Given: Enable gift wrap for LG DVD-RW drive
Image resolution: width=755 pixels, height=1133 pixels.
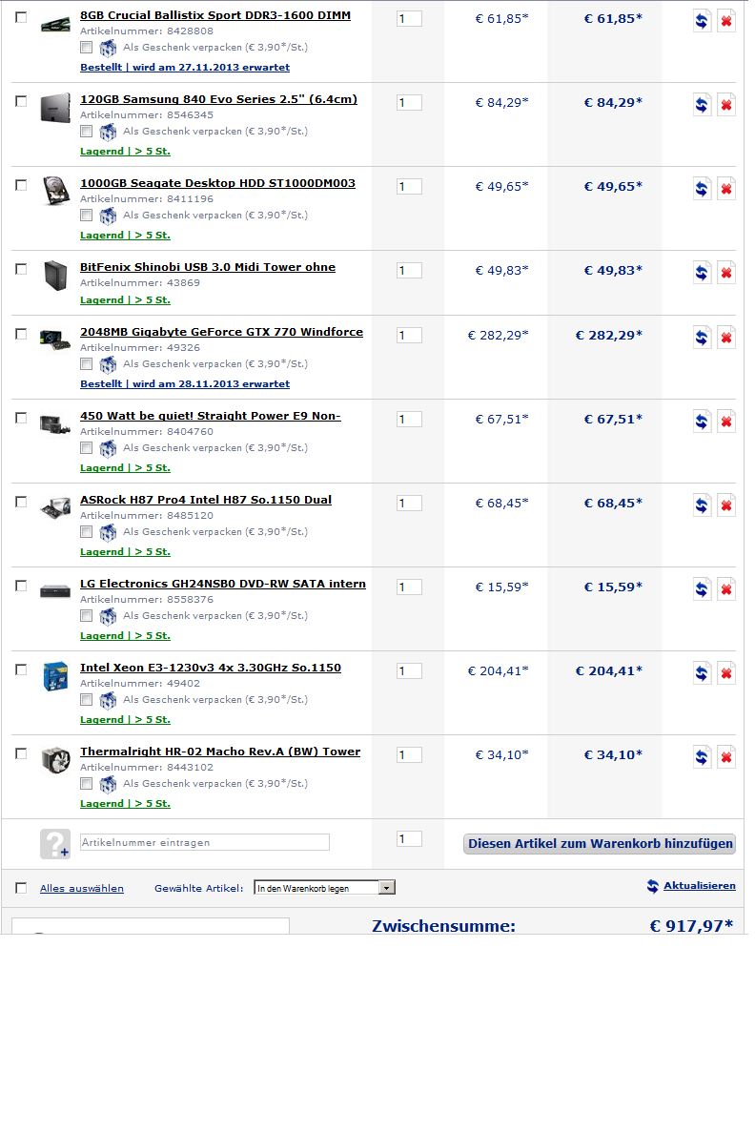Looking at the screenshot, I should (87, 616).
